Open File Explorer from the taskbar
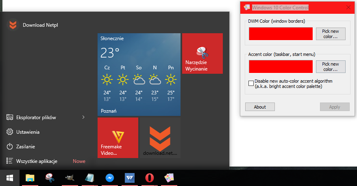The width and height of the screenshot is (357, 186). tap(30, 178)
